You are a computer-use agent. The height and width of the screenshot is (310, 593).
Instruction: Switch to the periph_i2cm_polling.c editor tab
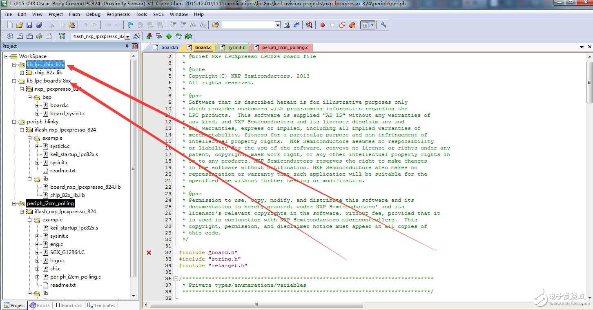281,47
